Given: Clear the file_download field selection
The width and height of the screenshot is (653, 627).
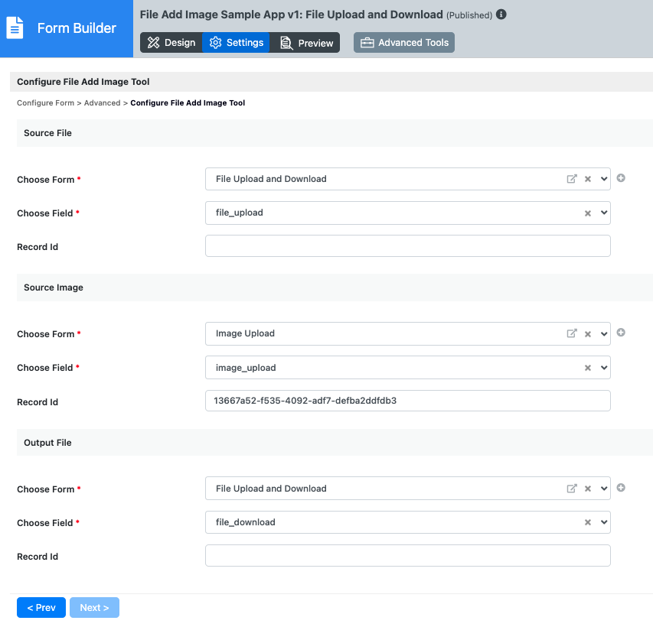Looking at the screenshot, I should coord(588,523).
